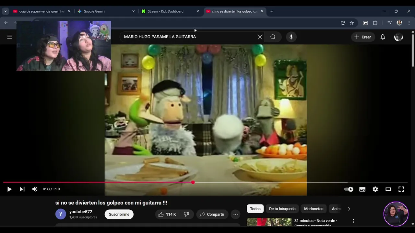
Task: Click the sign language interpreter bubble
Action: point(396,214)
